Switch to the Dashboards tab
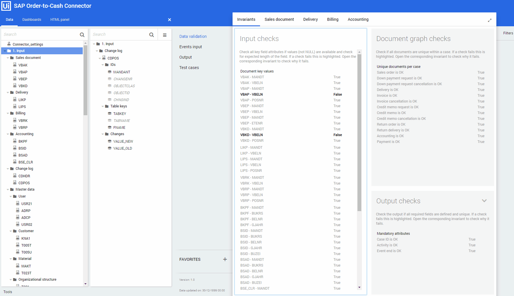 click(32, 19)
